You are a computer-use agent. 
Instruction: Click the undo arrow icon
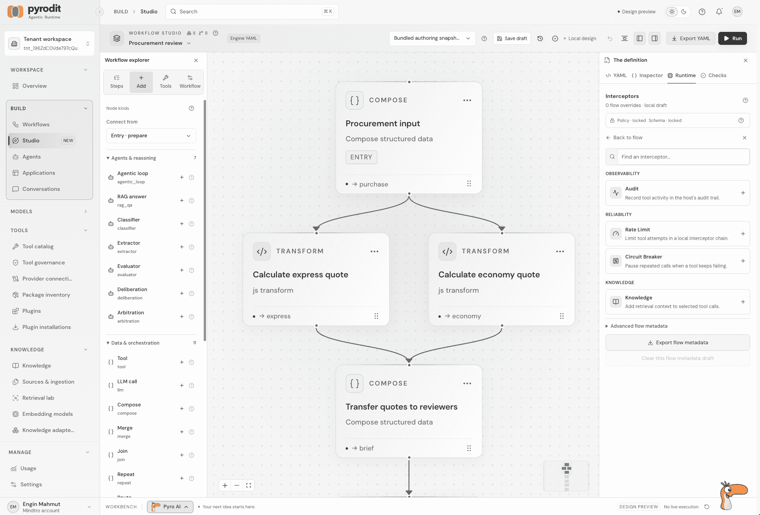[610, 39]
